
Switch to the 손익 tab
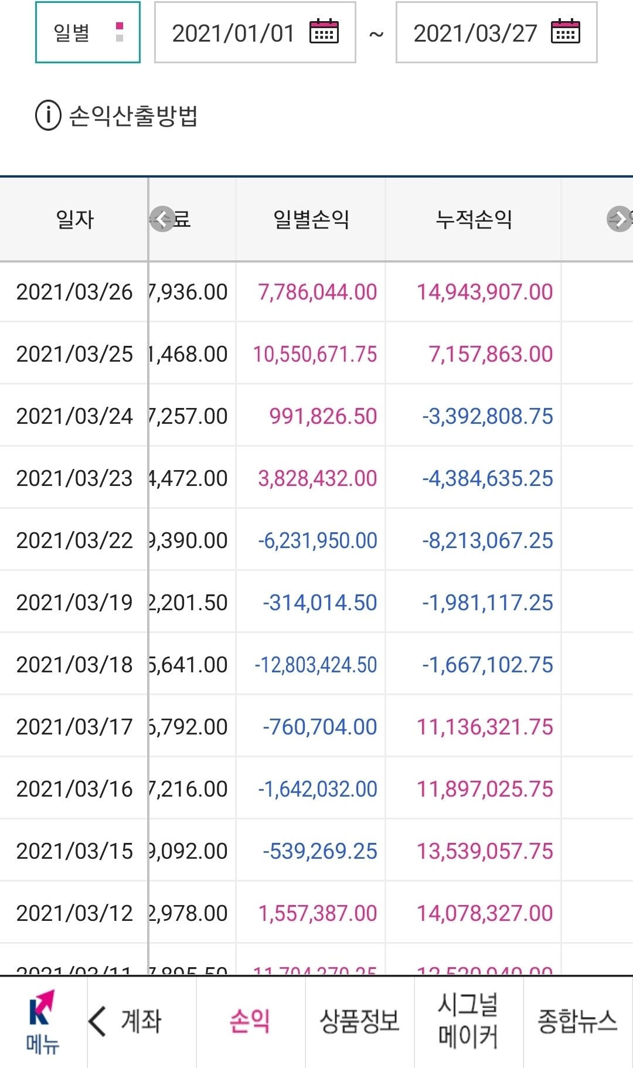(x=250, y=1021)
